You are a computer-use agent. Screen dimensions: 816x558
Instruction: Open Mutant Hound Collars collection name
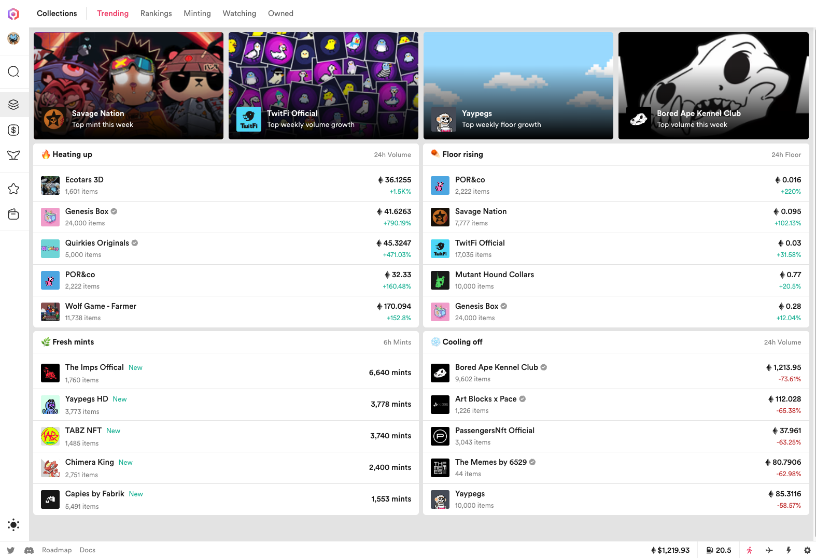point(494,275)
